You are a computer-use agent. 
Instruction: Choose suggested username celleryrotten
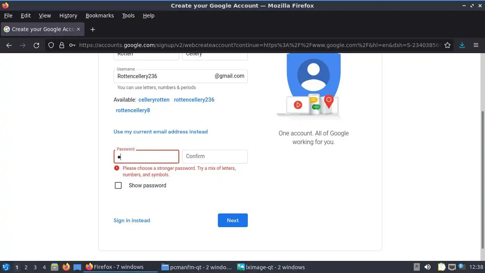[154, 100]
